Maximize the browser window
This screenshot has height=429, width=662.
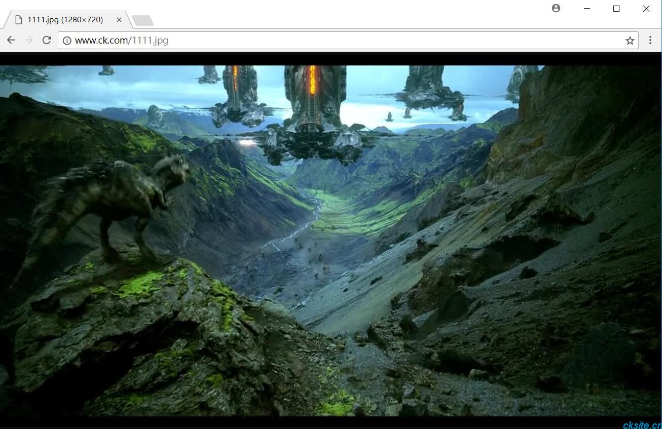tap(616, 9)
